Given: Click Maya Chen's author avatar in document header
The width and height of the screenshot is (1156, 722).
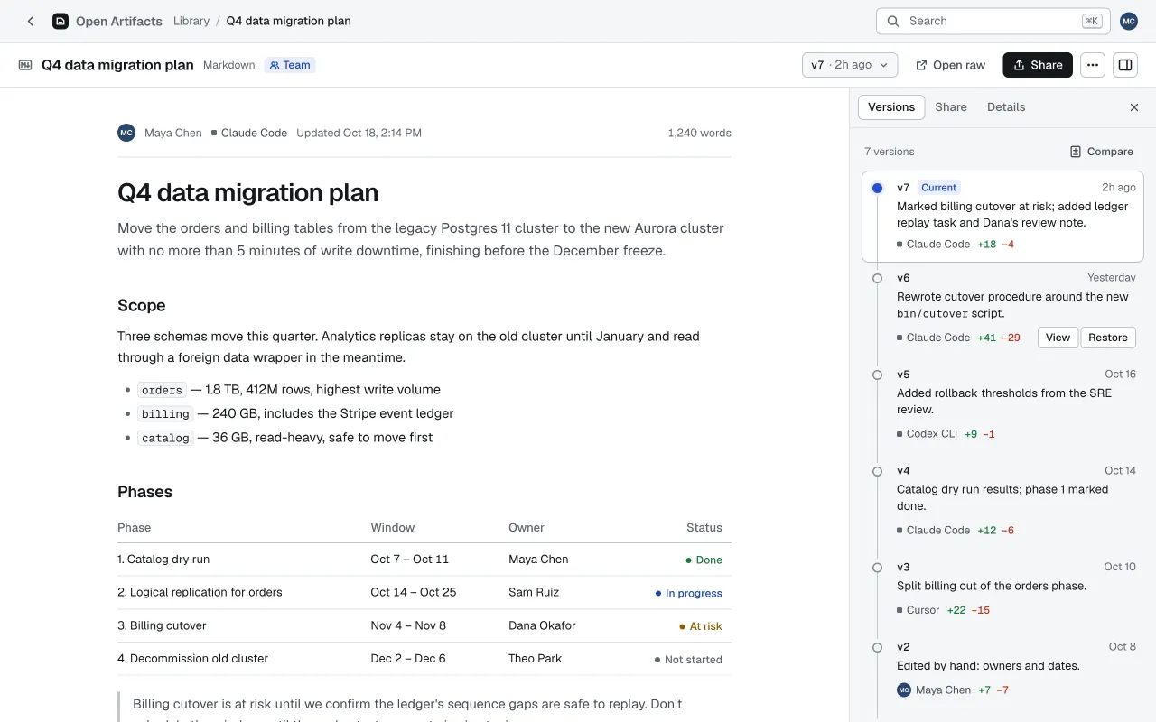Looking at the screenshot, I should click(x=126, y=133).
